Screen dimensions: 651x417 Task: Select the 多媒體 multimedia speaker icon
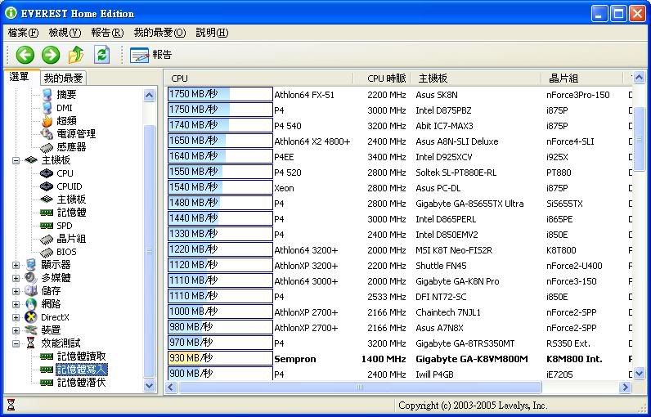31,277
